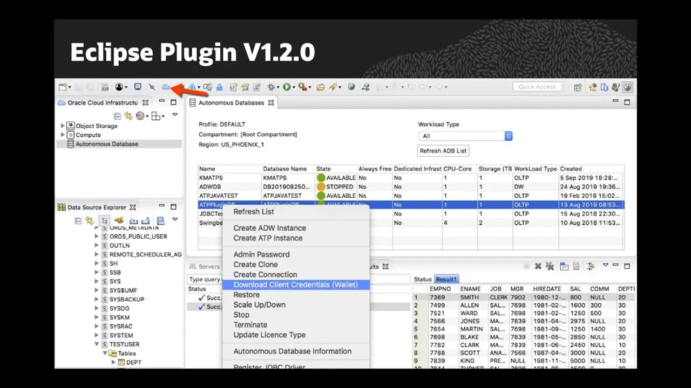Expand the Compute tree node
The width and height of the screenshot is (691, 388).
point(63,135)
